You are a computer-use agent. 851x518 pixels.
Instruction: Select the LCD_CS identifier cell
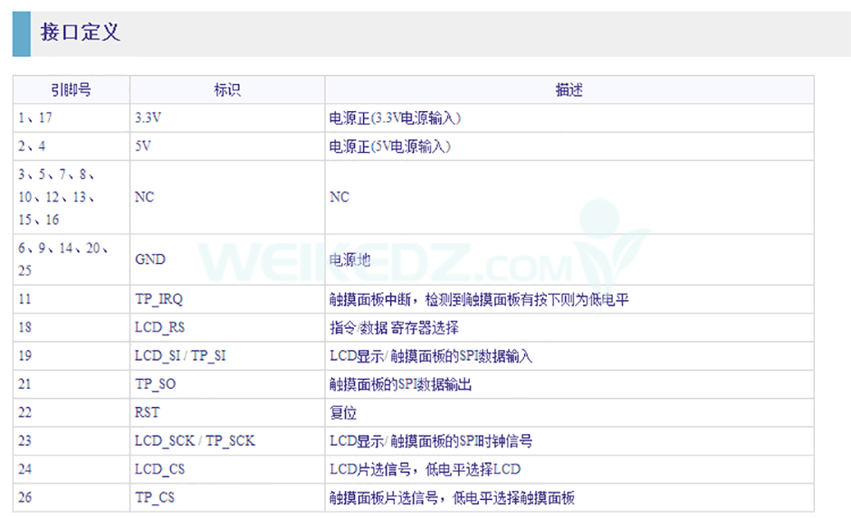click(x=227, y=469)
